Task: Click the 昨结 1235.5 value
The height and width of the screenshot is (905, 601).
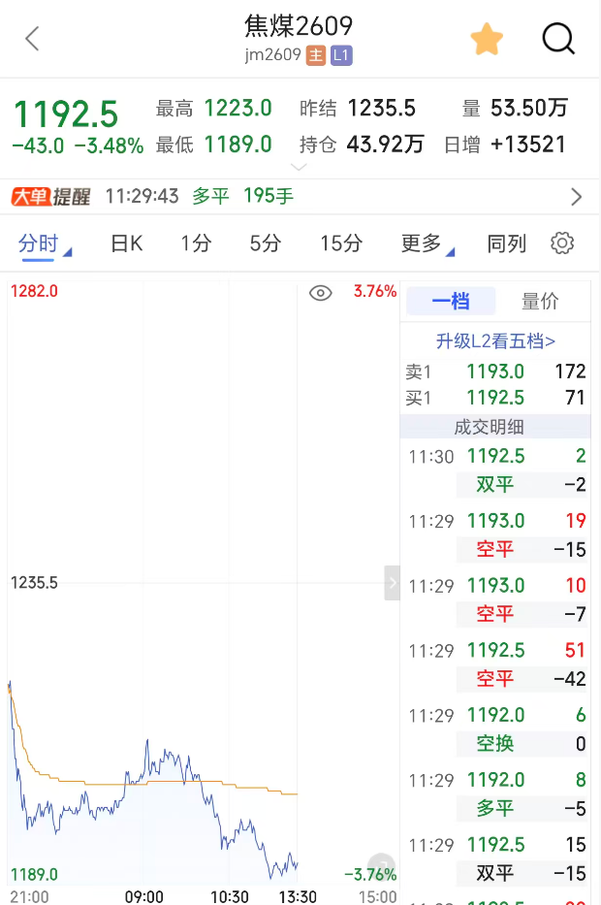Action: tap(381, 108)
